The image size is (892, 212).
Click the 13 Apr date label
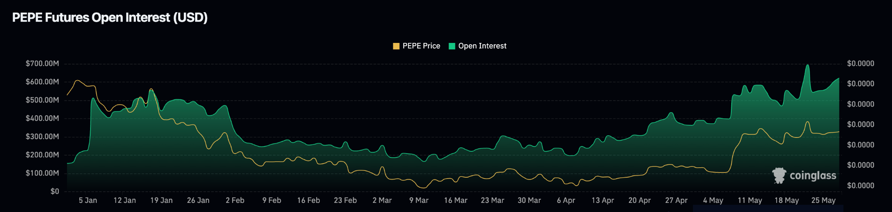coord(602,200)
